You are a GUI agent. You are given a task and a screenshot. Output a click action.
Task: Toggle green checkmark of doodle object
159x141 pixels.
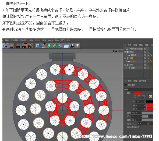(149, 49)
